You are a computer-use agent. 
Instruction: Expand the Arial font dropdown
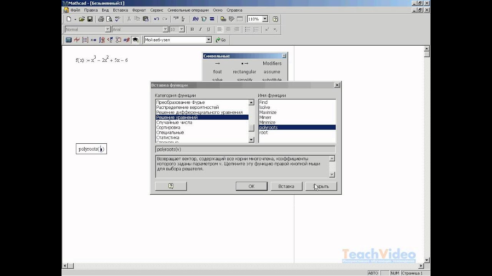pyautogui.click(x=165, y=29)
